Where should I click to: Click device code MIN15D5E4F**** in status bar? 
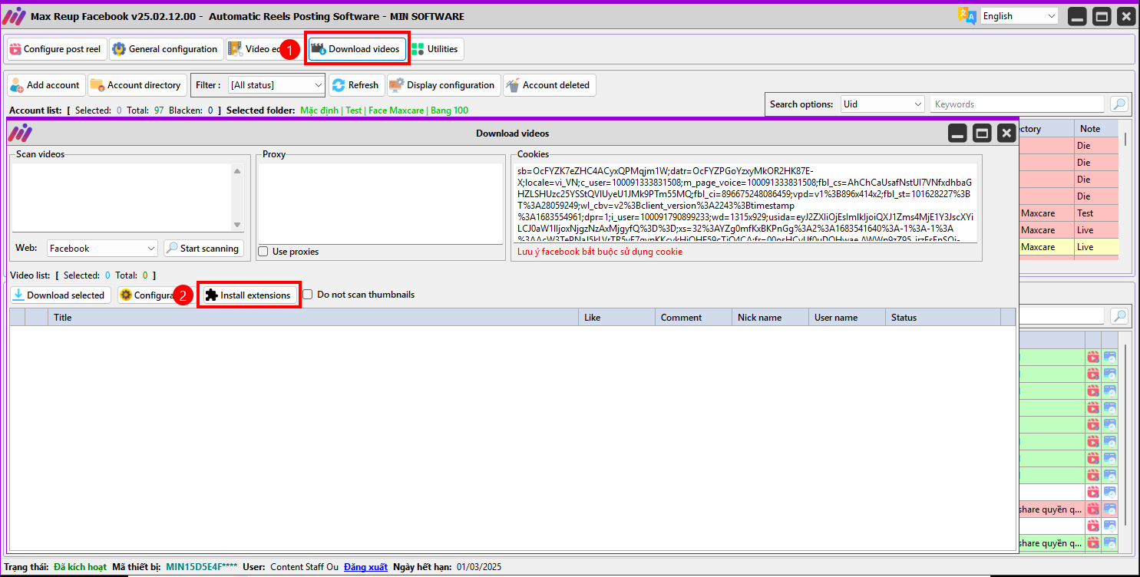point(202,567)
